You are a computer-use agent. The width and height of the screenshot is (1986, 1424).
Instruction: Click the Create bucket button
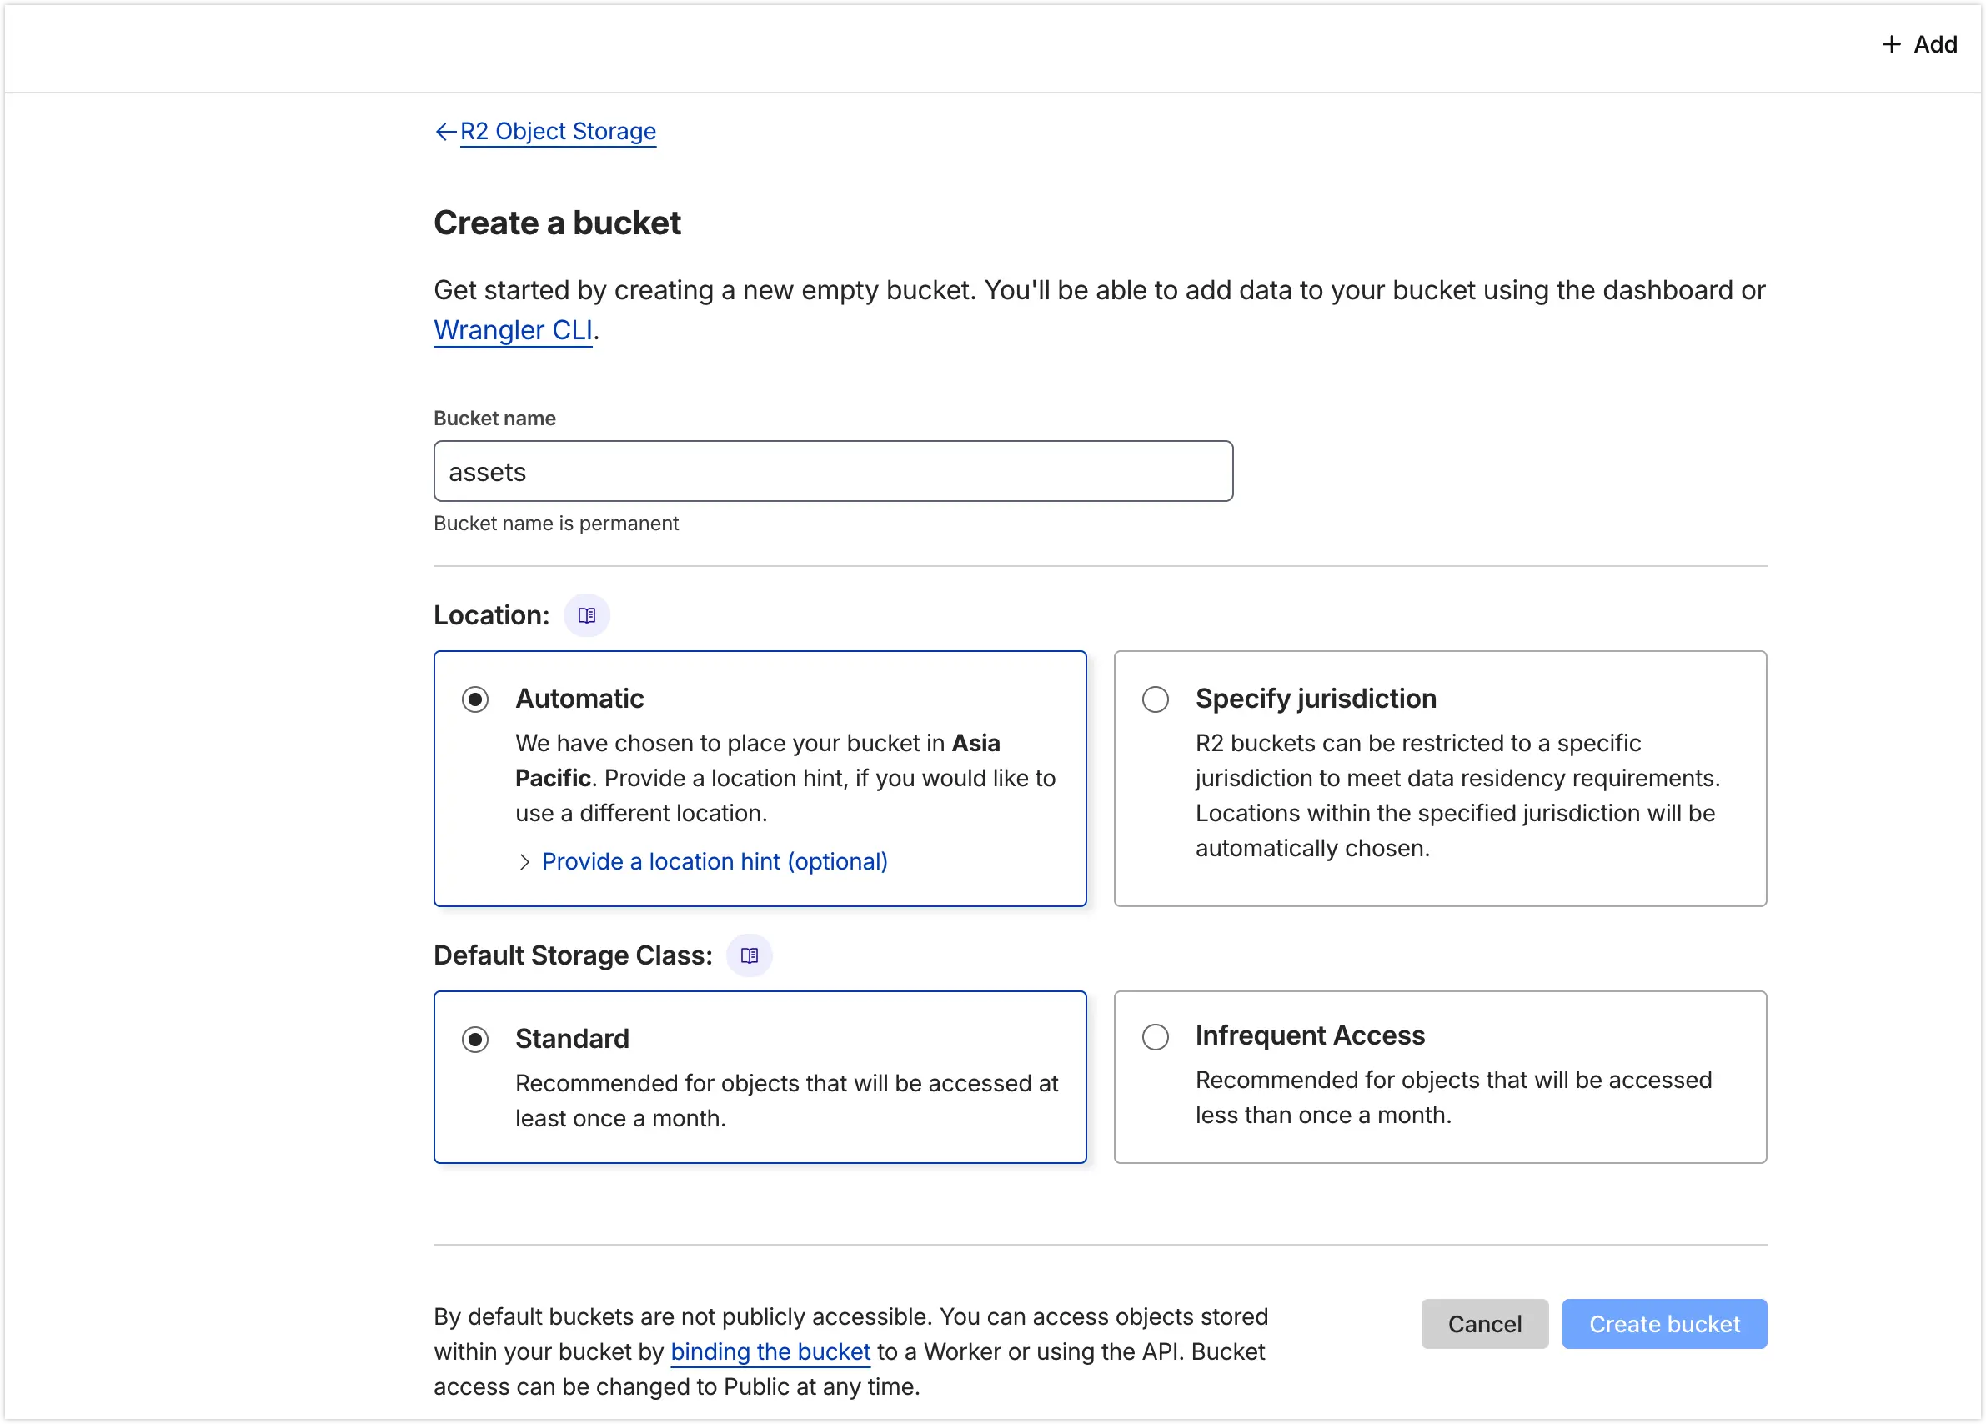coord(1664,1324)
